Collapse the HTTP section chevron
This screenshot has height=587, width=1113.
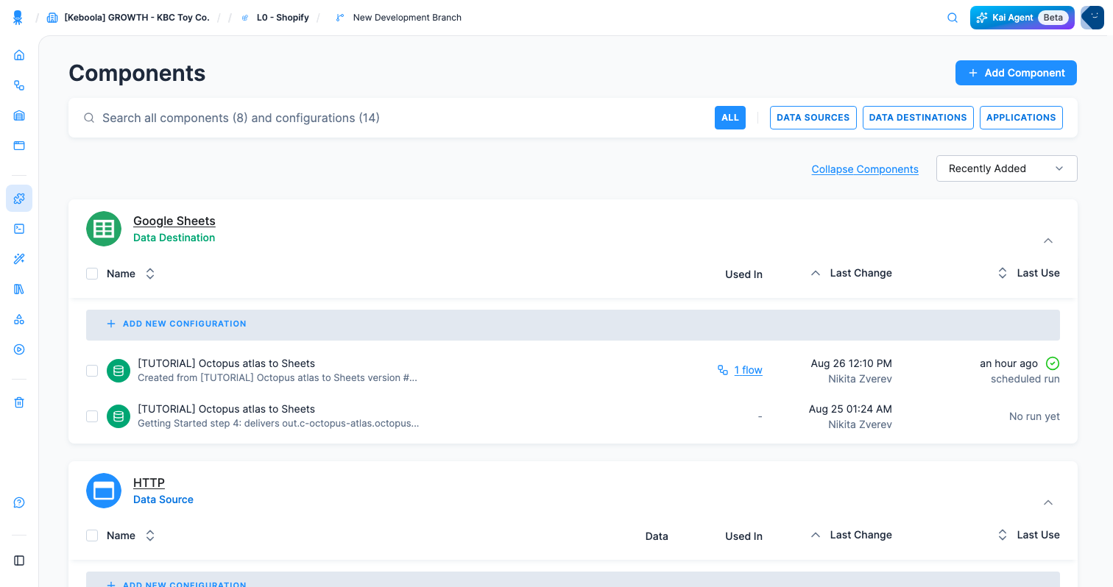pos(1048,502)
